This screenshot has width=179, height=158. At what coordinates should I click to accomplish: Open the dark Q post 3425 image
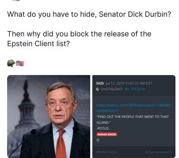(134, 117)
